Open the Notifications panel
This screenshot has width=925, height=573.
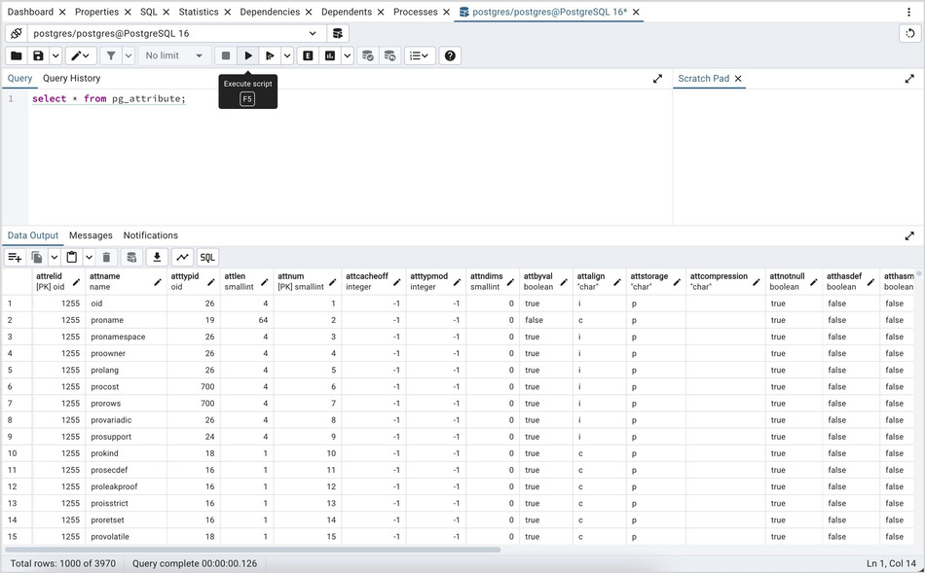pyautogui.click(x=150, y=234)
